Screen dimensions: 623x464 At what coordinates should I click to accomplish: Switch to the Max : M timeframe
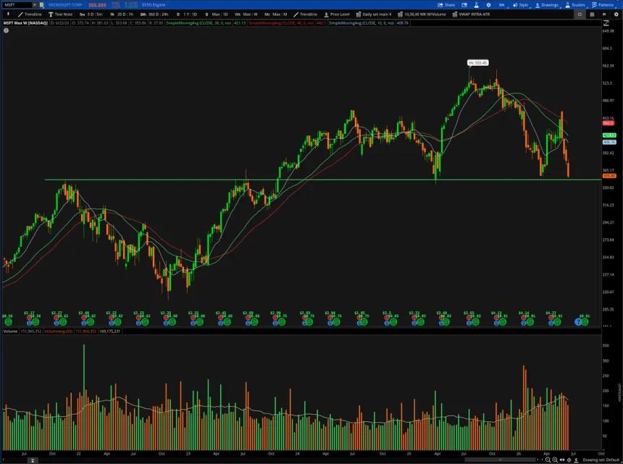click(276, 14)
